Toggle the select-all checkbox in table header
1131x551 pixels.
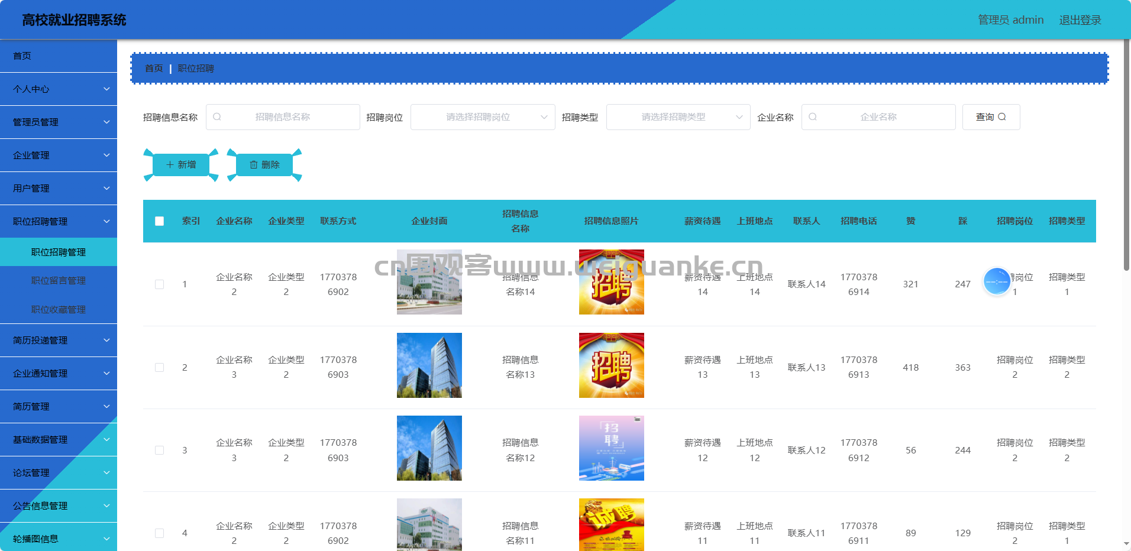coord(160,221)
